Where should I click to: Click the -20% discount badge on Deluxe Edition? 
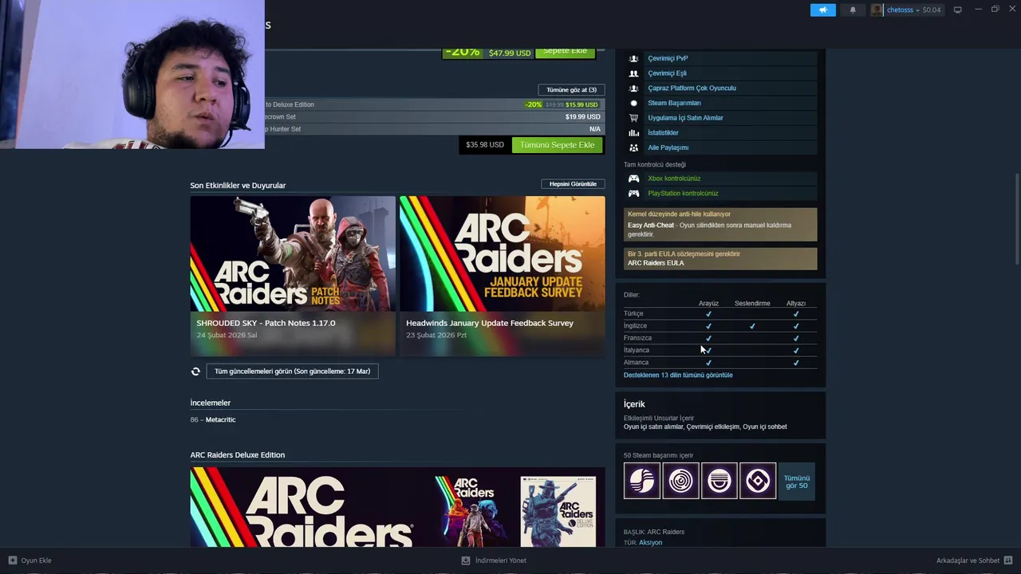[x=534, y=104]
